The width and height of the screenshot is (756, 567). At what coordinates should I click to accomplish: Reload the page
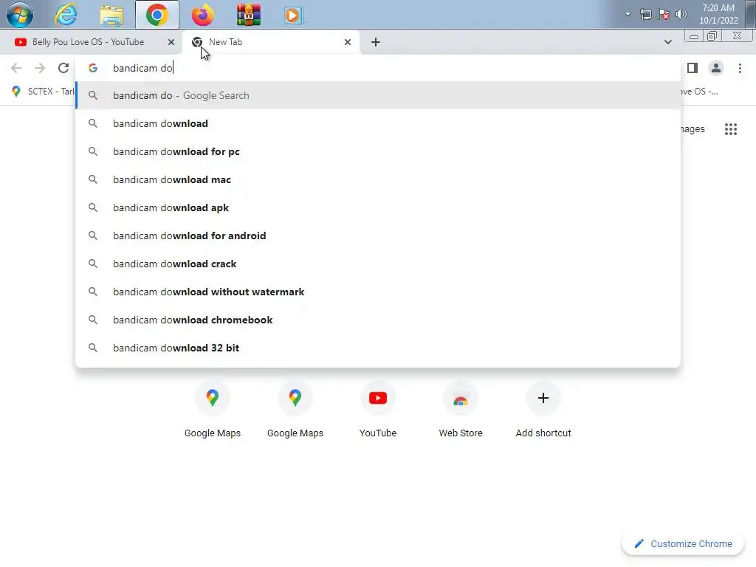[63, 68]
